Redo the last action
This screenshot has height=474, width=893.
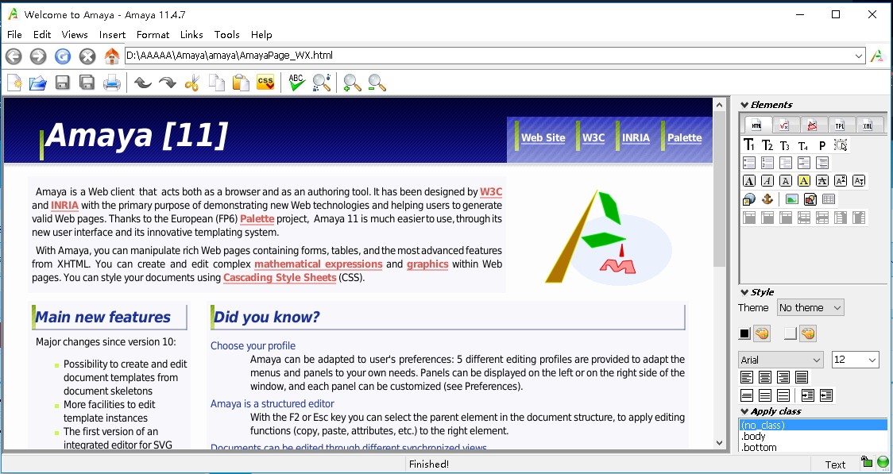(168, 83)
